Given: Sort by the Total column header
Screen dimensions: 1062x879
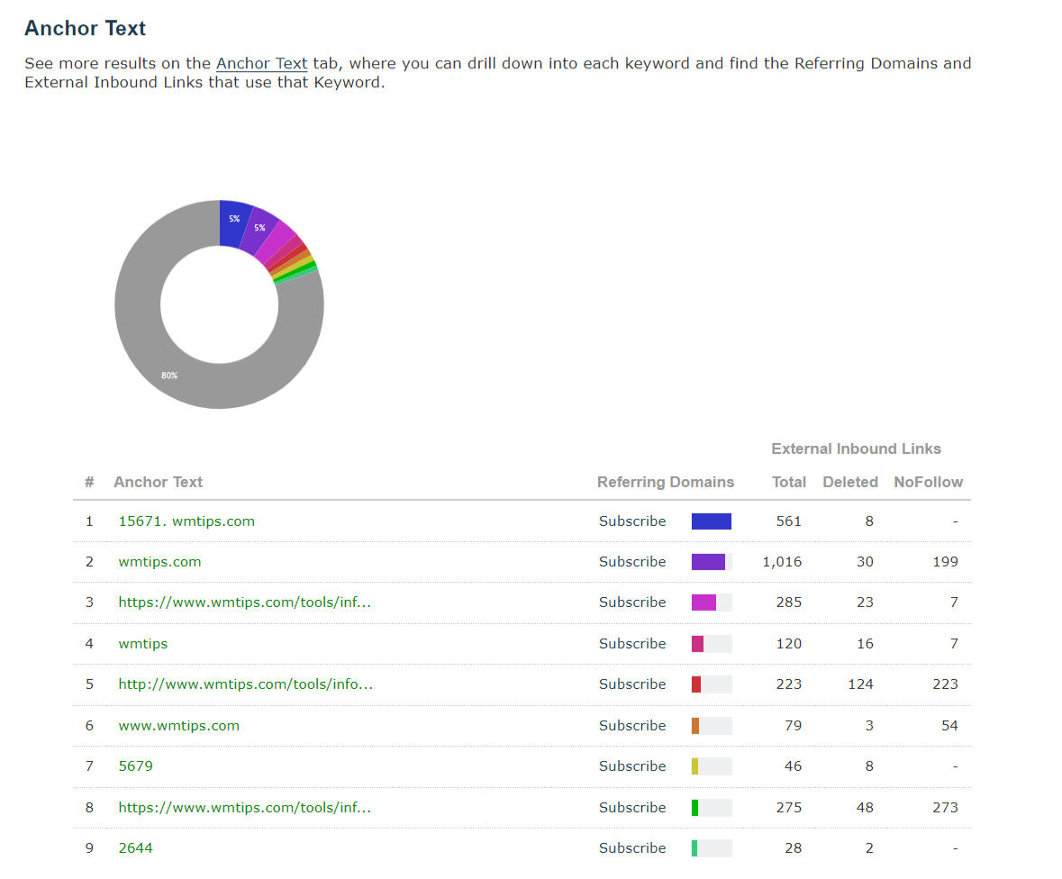Looking at the screenshot, I should coord(788,482).
